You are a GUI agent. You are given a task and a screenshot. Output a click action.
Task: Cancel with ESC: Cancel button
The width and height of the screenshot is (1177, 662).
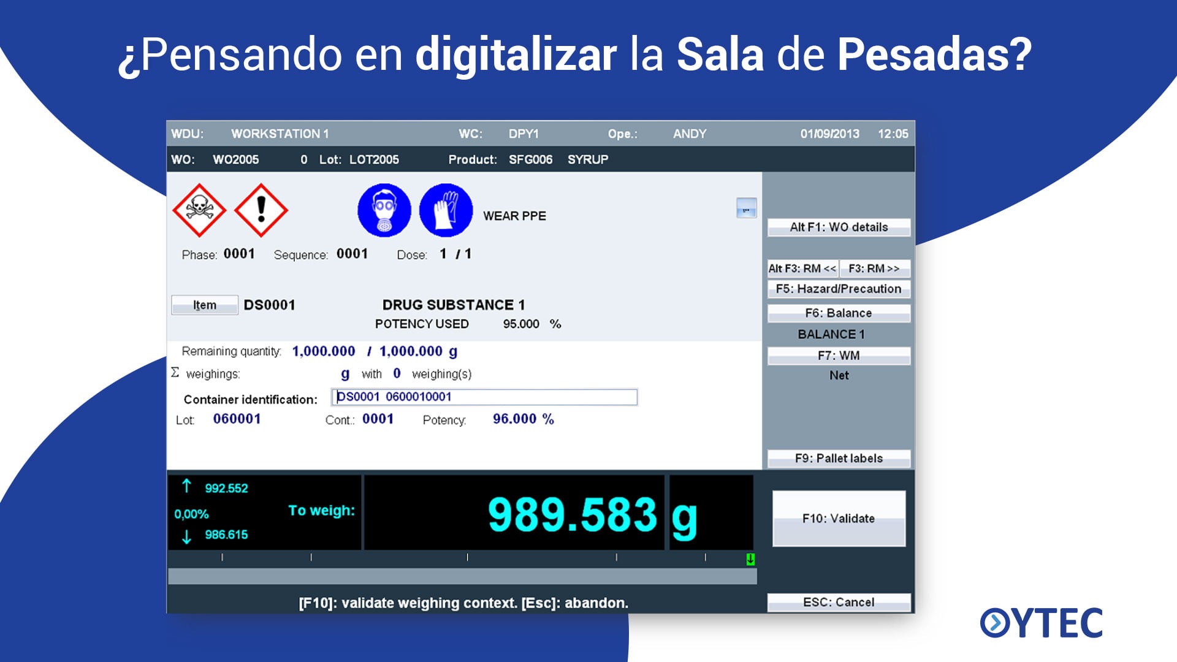[839, 602]
